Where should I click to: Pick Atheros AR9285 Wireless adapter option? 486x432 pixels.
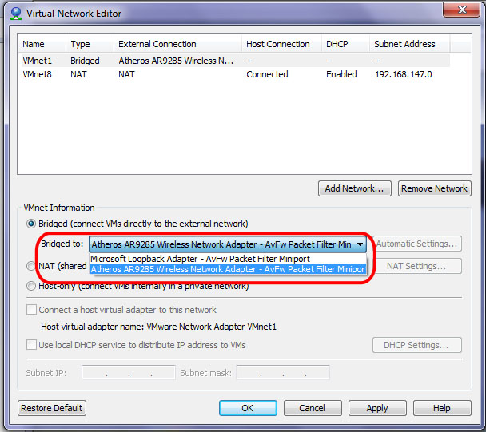point(228,270)
